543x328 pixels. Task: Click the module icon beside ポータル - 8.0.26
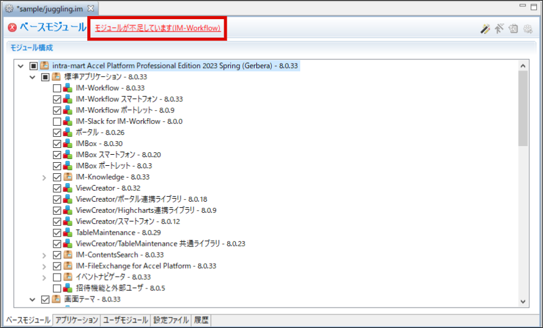click(68, 132)
